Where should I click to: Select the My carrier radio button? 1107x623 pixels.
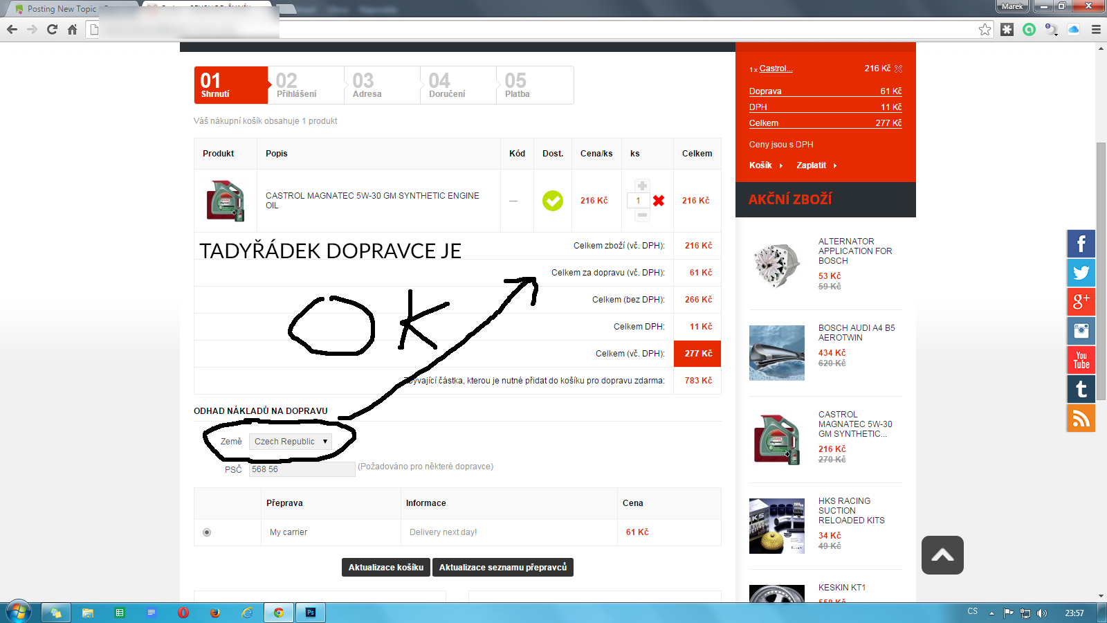(207, 532)
